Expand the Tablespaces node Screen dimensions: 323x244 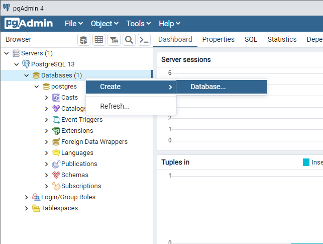pos(26,208)
